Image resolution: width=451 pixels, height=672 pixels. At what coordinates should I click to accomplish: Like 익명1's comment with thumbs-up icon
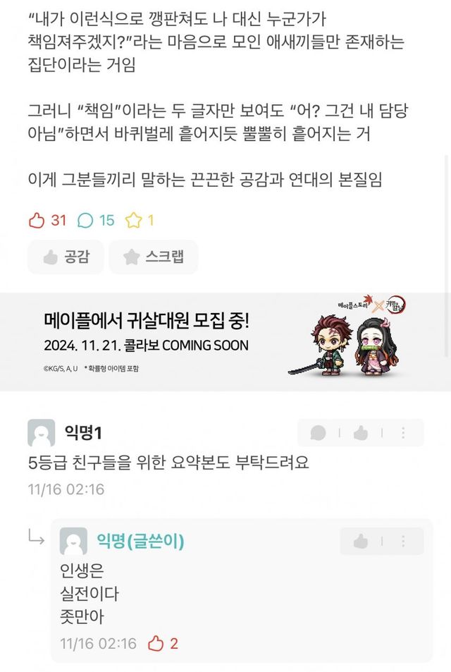pos(361,433)
